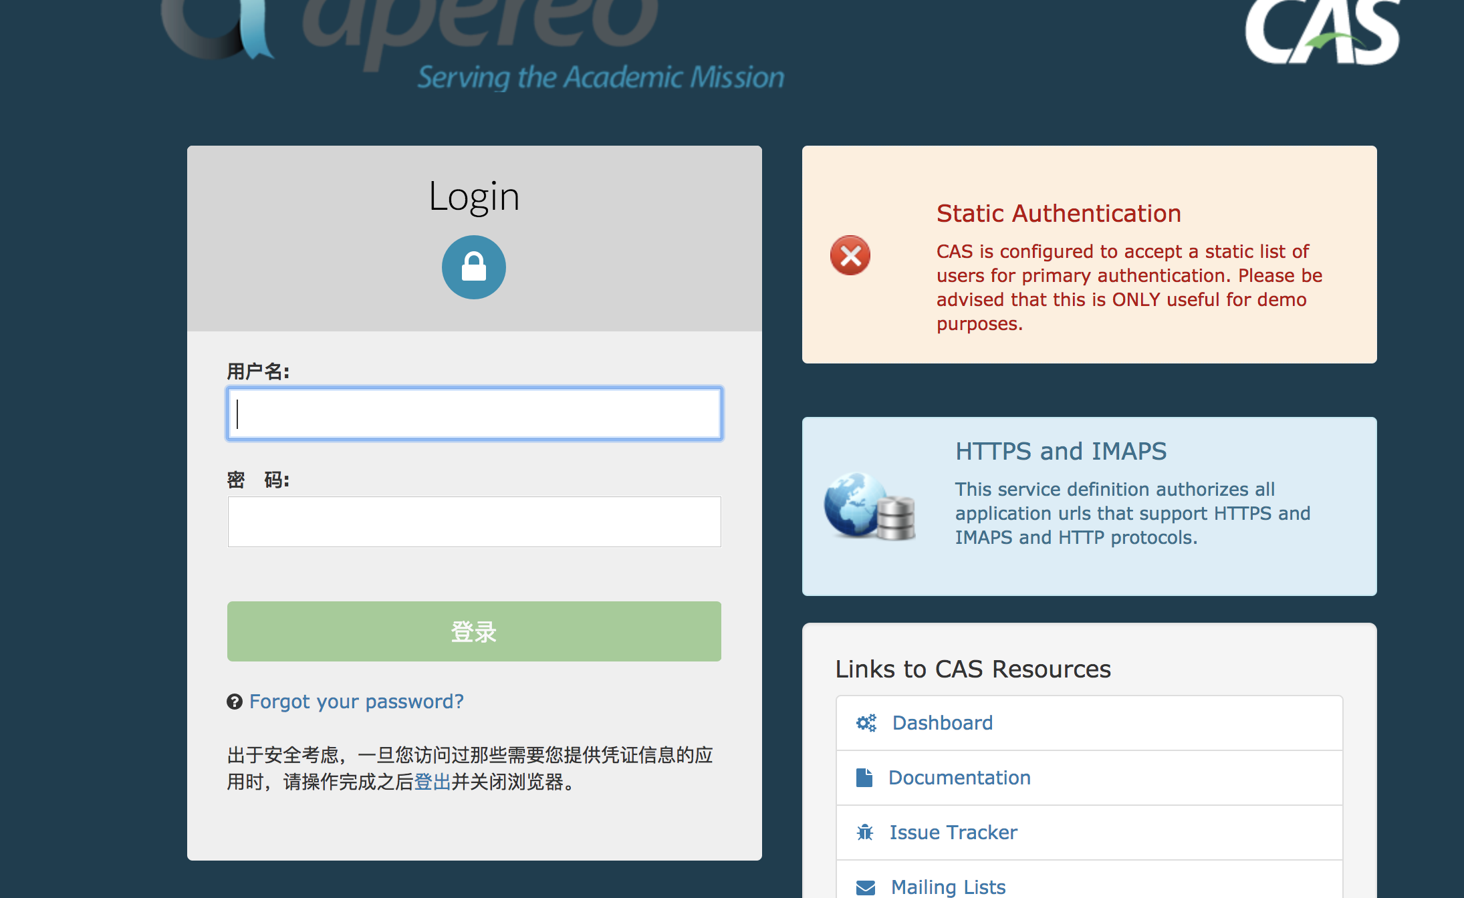Click the 密码 password input field
1464x898 pixels.
(x=474, y=522)
